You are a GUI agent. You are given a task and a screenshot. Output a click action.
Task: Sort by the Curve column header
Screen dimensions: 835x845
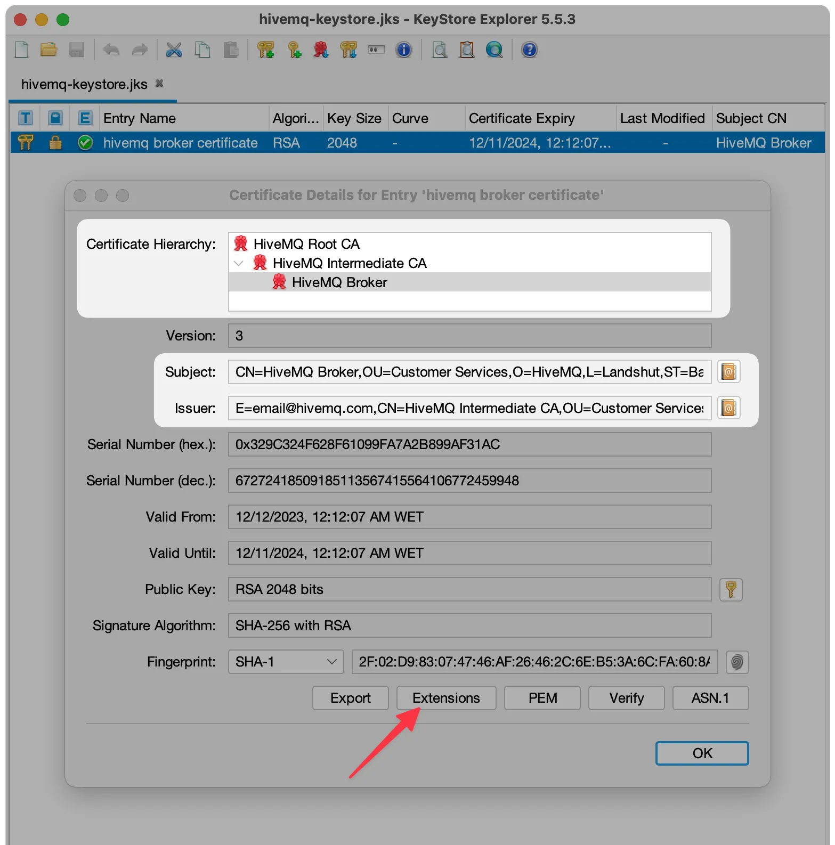coord(426,118)
